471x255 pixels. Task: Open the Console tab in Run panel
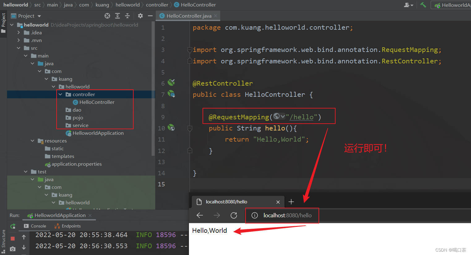(x=35, y=226)
